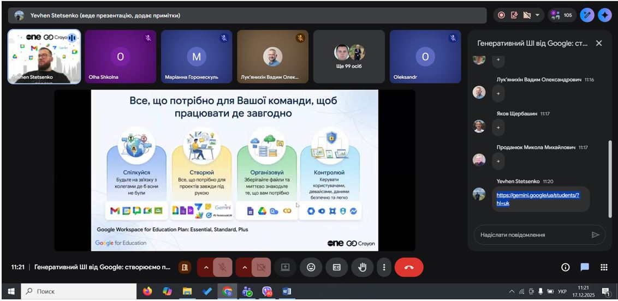Turn on captions

337,267
